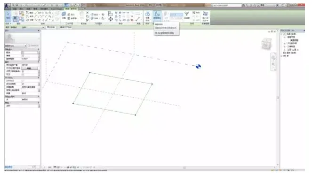Click the Match Type brush icon
Screen dimensions: 312x176
88,20
